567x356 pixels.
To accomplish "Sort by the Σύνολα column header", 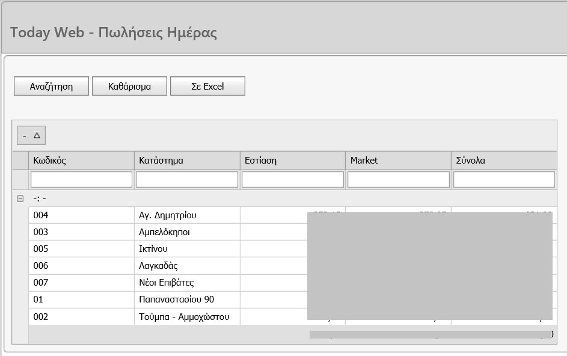I will click(x=503, y=161).
